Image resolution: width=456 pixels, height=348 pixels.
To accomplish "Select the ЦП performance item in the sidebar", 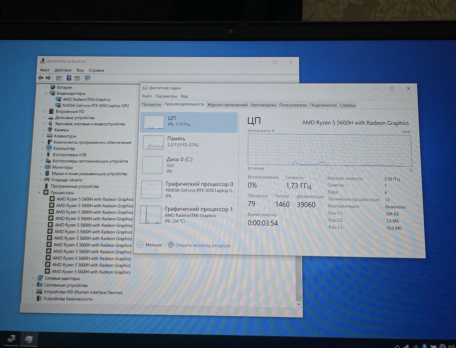I will point(189,122).
